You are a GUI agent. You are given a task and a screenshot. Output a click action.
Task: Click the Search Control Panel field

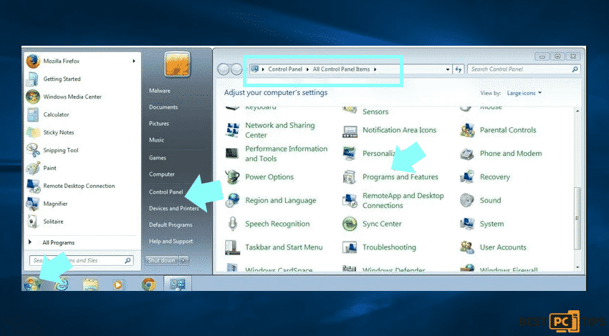524,69
